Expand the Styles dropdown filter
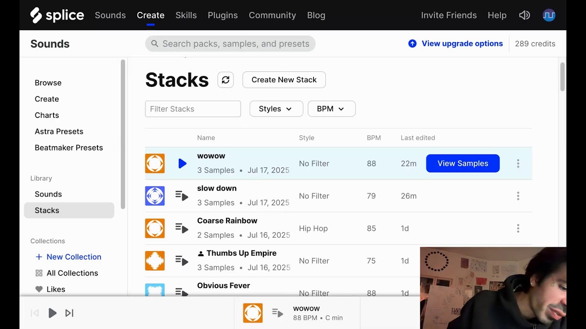This screenshot has height=329, width=586. click(276, 109)
